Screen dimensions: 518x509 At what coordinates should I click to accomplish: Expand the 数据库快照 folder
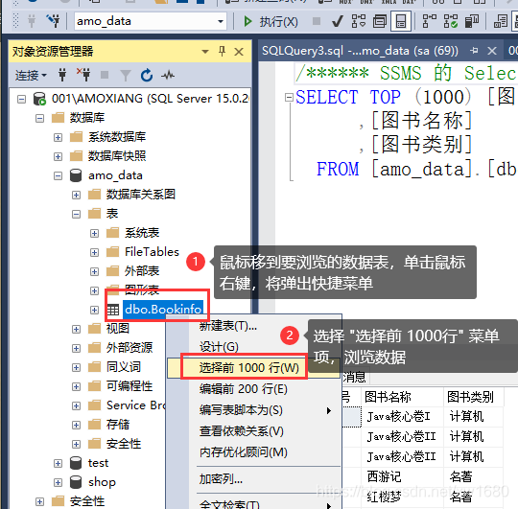coord(58,156)
